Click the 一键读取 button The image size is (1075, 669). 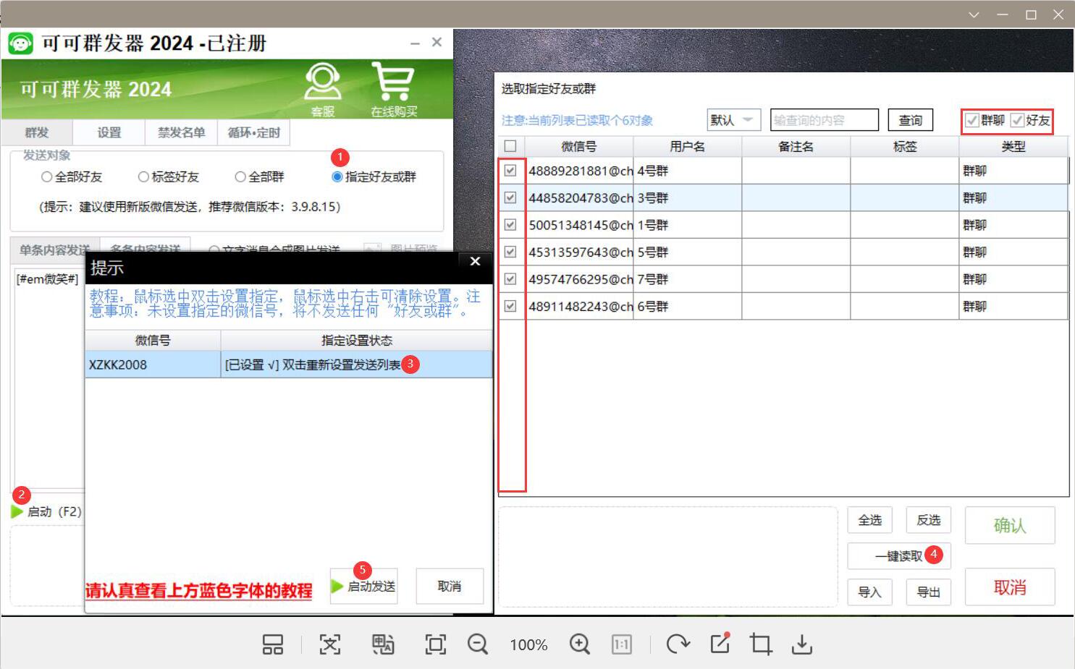[x=899, y=556]
